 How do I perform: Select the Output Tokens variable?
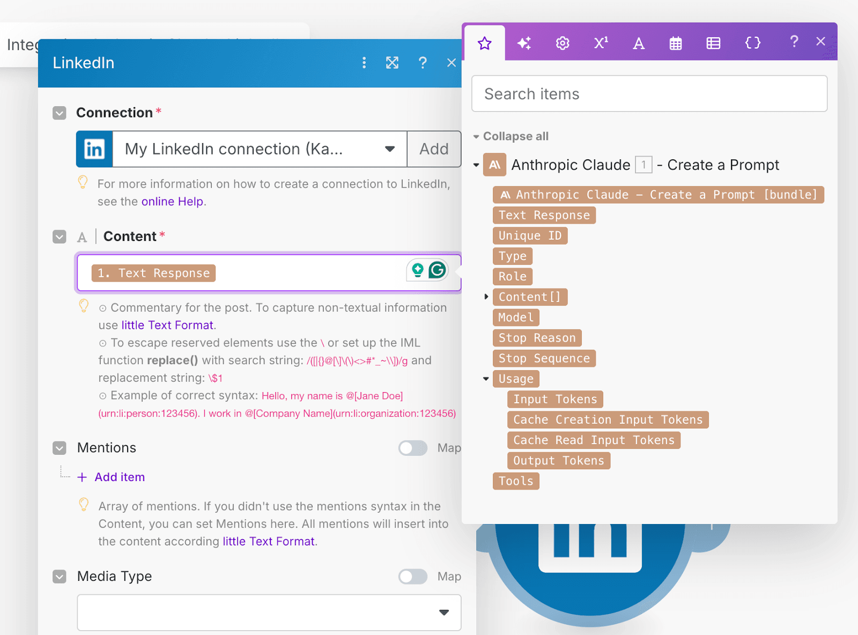(559, 460)
